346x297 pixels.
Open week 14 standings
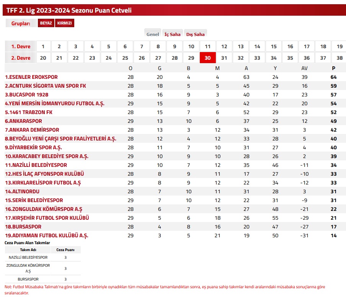pyautogui.click(x=257, y=46)
